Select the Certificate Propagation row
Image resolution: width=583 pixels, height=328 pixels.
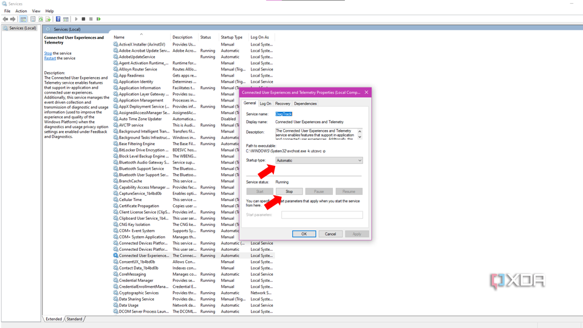tap(176, 206)
